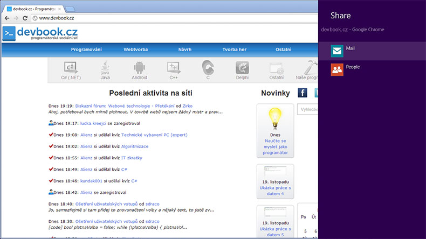
Task: Open the Facebook icon next to Novinky
Action: [x=303, y=93]
